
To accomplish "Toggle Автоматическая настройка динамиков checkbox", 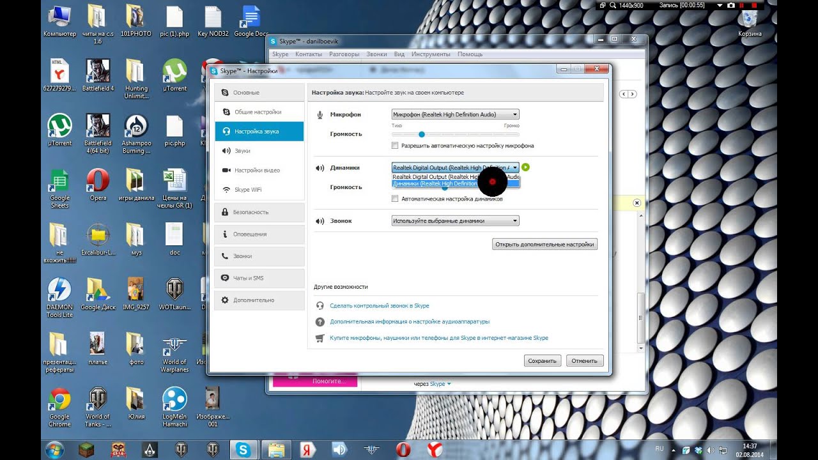I will click(x=395, y=199).
